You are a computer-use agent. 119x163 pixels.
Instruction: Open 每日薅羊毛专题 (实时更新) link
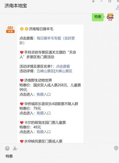tap(47, 41)
